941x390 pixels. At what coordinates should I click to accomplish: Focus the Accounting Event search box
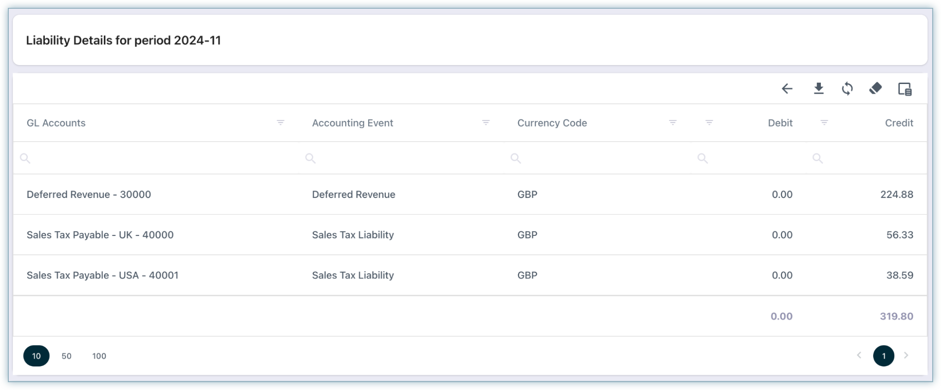tap(402, 158)
